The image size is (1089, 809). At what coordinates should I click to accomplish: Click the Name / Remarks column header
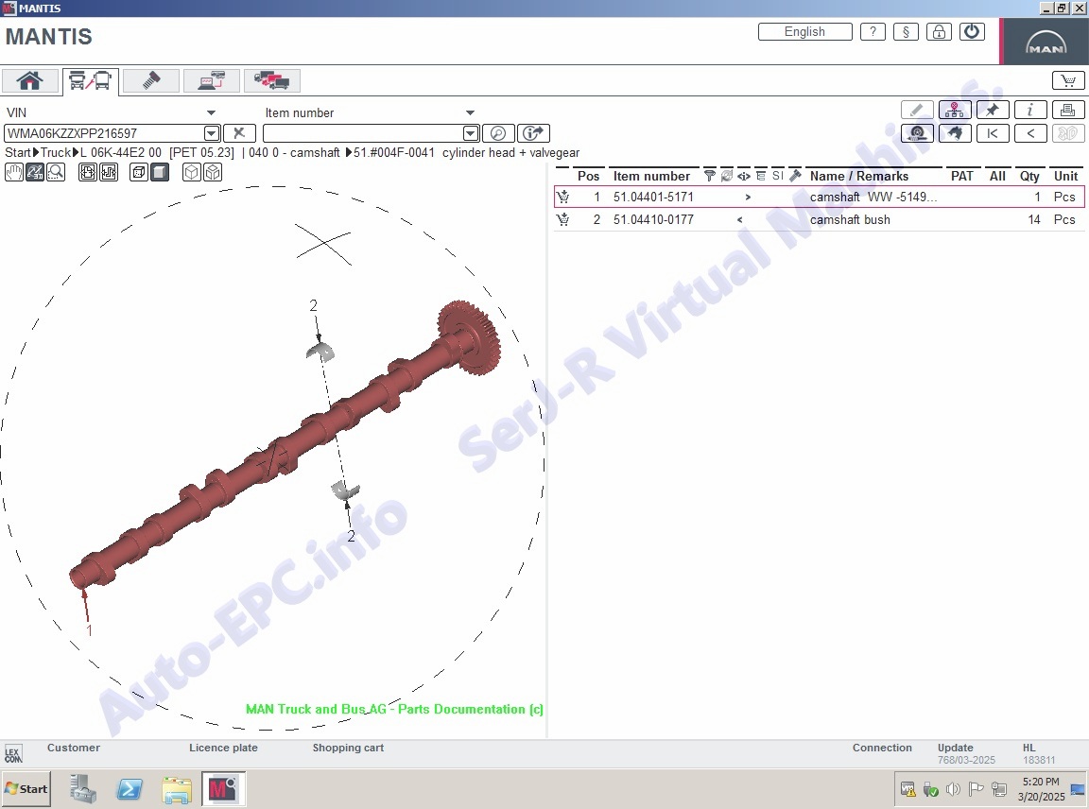pyautogui.click(x=859, y=177)
